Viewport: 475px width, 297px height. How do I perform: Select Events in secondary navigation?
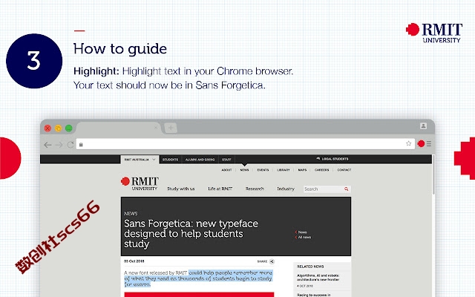(263, 170)
